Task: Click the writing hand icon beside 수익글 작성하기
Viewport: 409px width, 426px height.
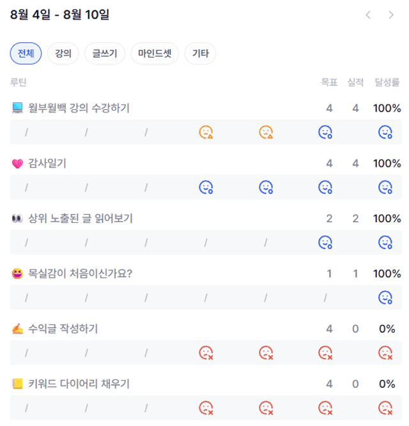Action: (17, 329)
